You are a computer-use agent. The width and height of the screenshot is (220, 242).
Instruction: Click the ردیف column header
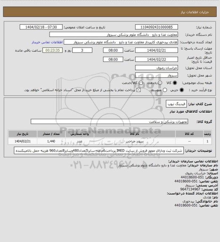click(207, 134)
